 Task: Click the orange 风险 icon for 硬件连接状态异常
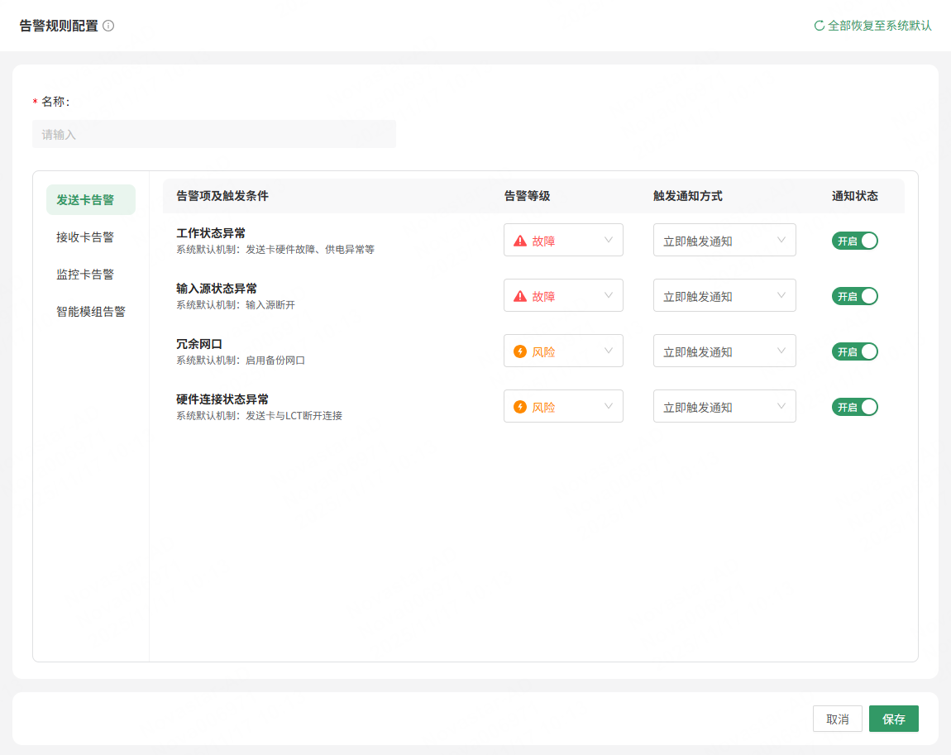520,407
